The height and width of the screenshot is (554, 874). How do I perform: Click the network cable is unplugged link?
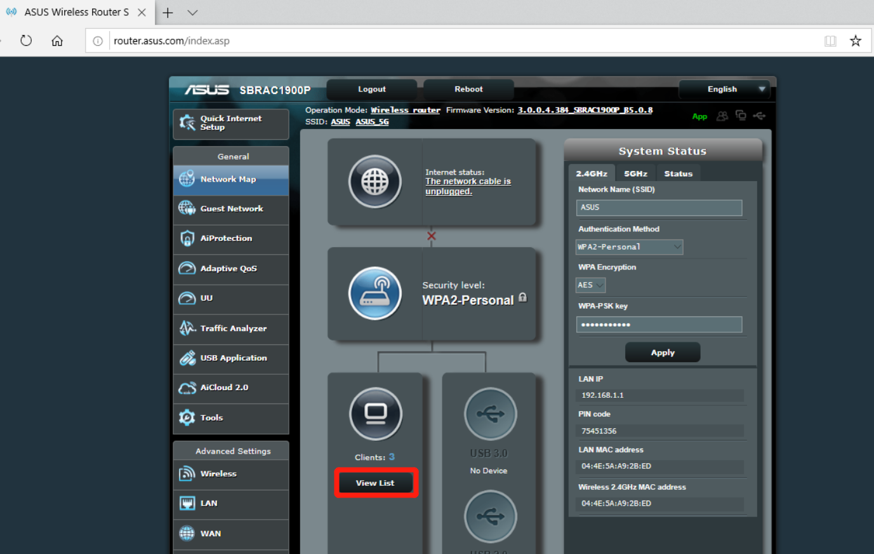click(x=468, y=186)
